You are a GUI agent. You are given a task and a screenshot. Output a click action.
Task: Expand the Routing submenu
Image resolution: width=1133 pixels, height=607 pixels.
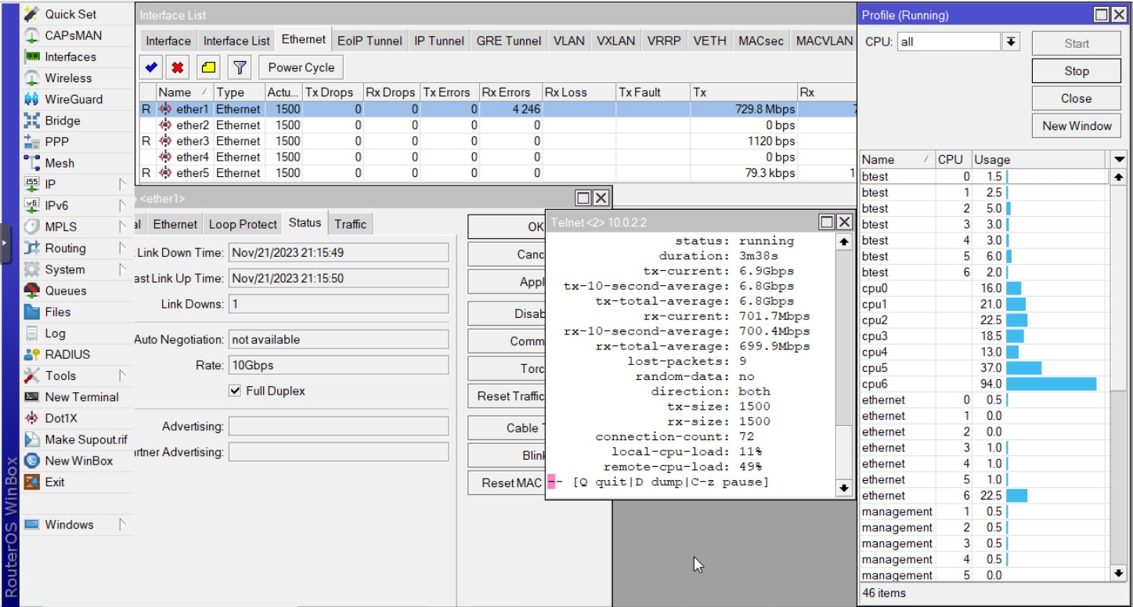click(x=122, y=248)
